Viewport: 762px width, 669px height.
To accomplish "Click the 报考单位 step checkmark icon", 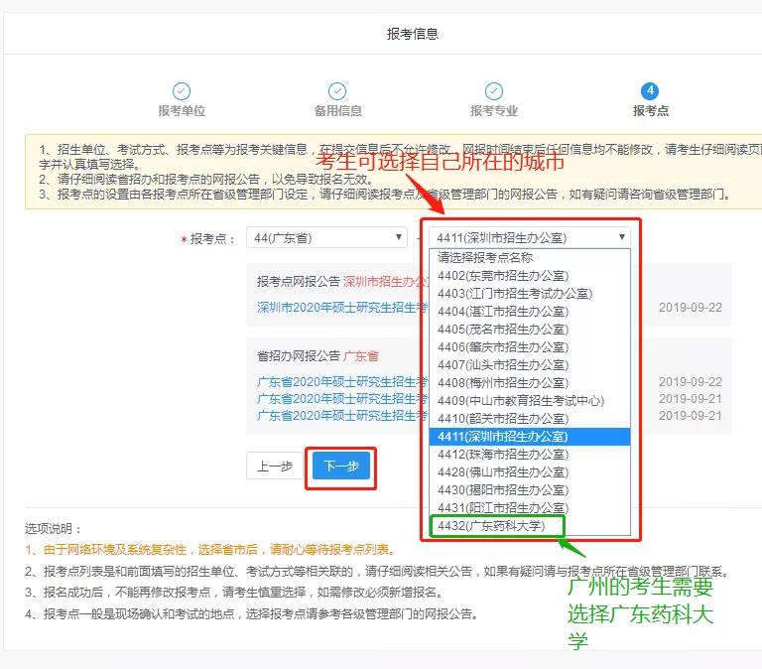I will click(x=182, y=91).
